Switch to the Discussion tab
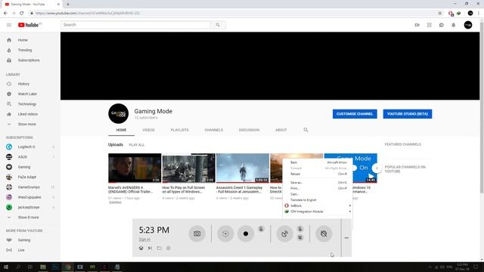Viewport: 484px width, 272px height. tap(249, 130)
